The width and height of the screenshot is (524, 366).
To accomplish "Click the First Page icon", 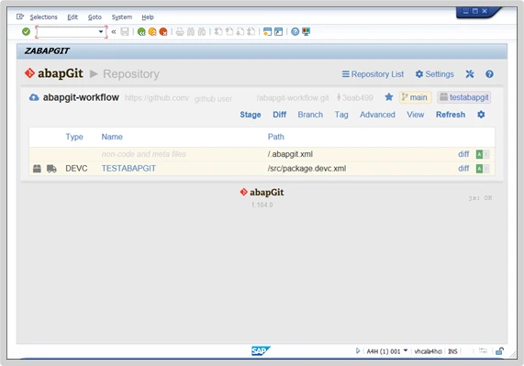I will click(218, 32).
